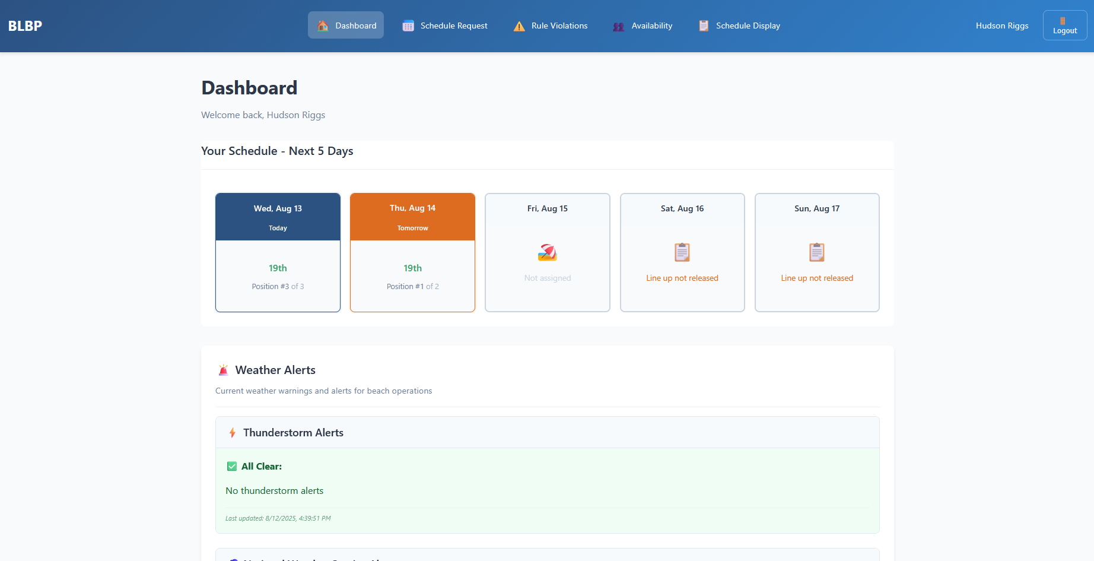Image resolution: width=1094 pixels, height=561 pixels.
Task: Select the Thu, Aug 14 Tomorrow card
Action: [412, 252]
